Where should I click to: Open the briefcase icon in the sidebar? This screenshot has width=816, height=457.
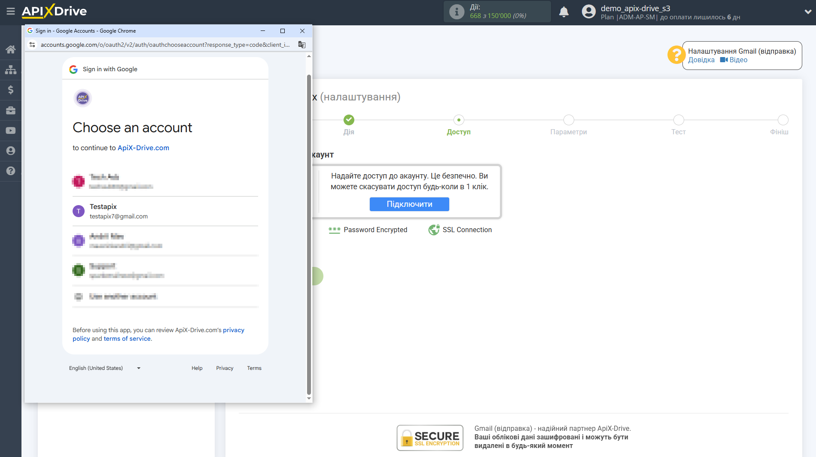(11, 110)
